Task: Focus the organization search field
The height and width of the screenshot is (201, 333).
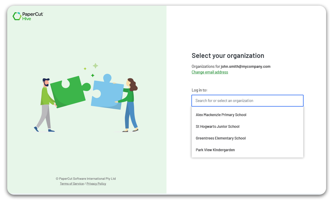Action: click(247, 101)
